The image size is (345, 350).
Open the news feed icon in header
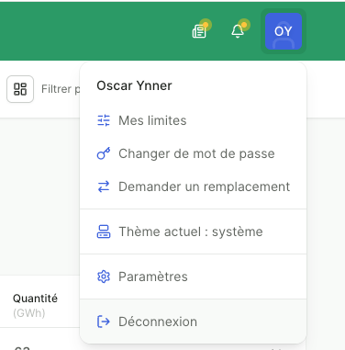tap(199, 31)
